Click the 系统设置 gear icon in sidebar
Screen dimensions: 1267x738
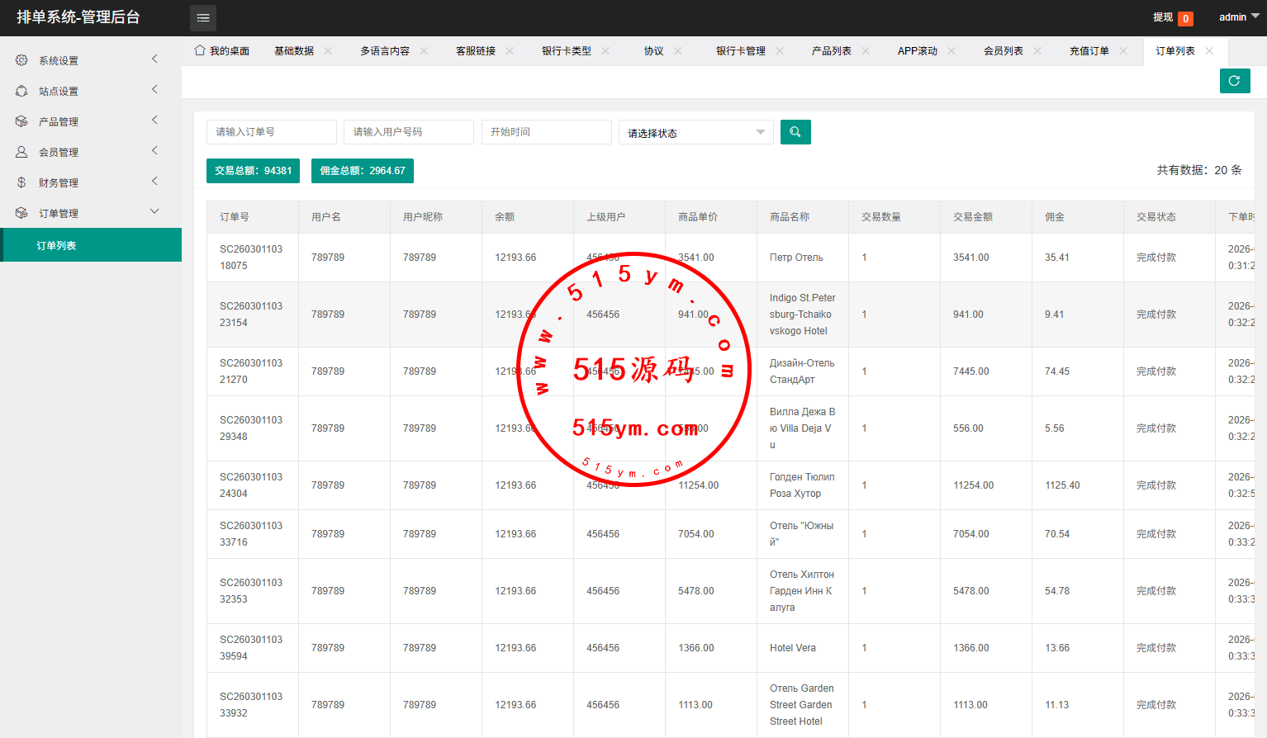(x=21, y=60)
